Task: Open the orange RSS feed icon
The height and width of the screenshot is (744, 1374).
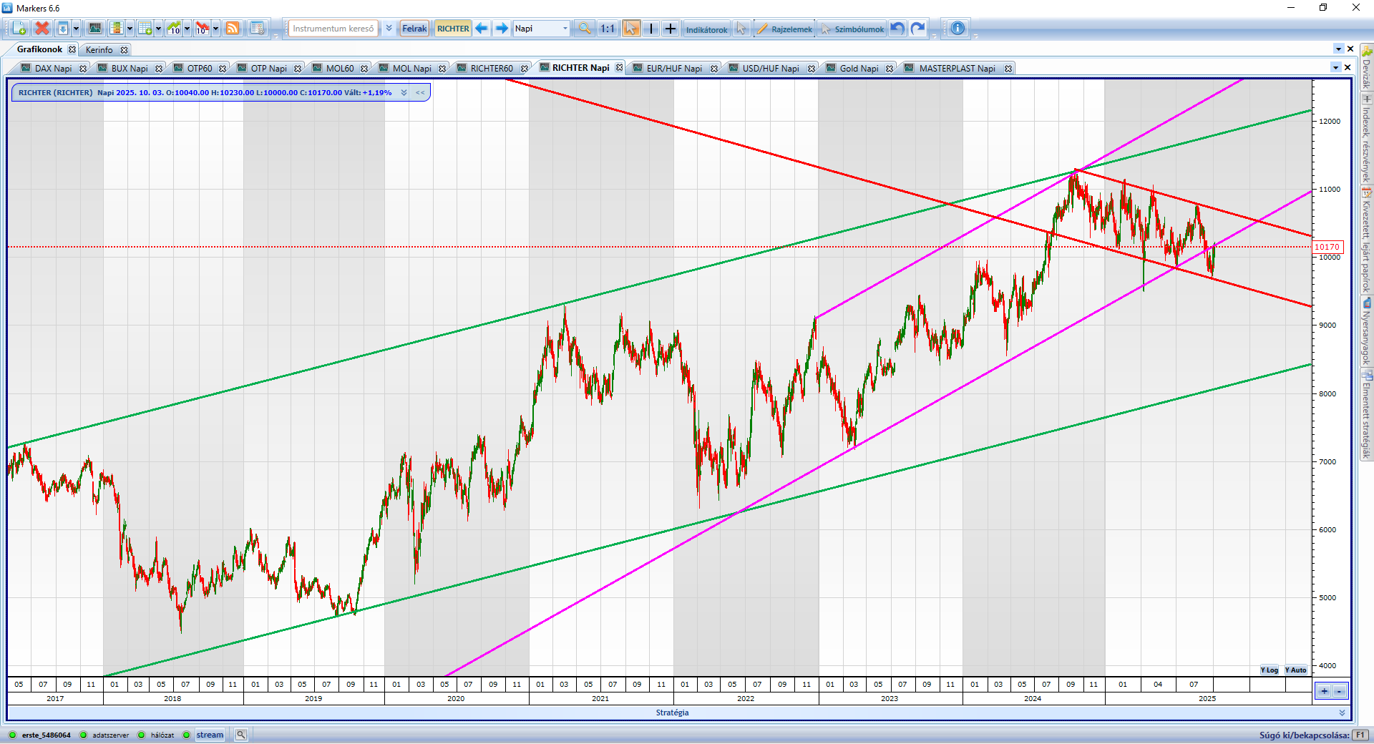Action: click(233, 29)
